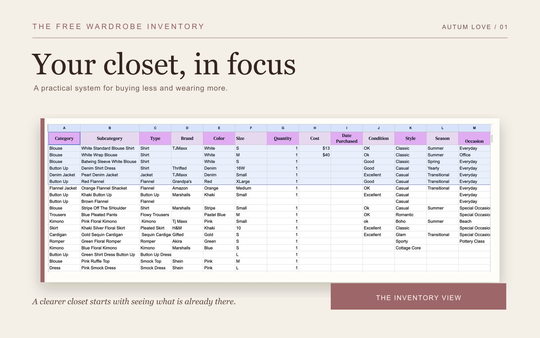Click the 'Gifted' brand cell
The image size is (540, 338).
tap(187, 235)
